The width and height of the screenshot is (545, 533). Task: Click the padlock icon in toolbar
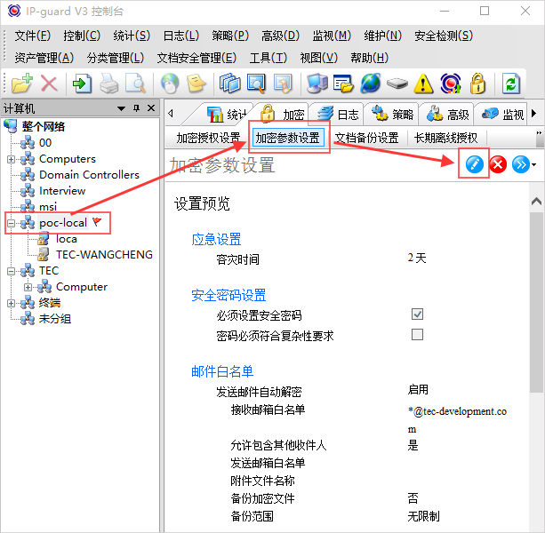click(477, 84)
